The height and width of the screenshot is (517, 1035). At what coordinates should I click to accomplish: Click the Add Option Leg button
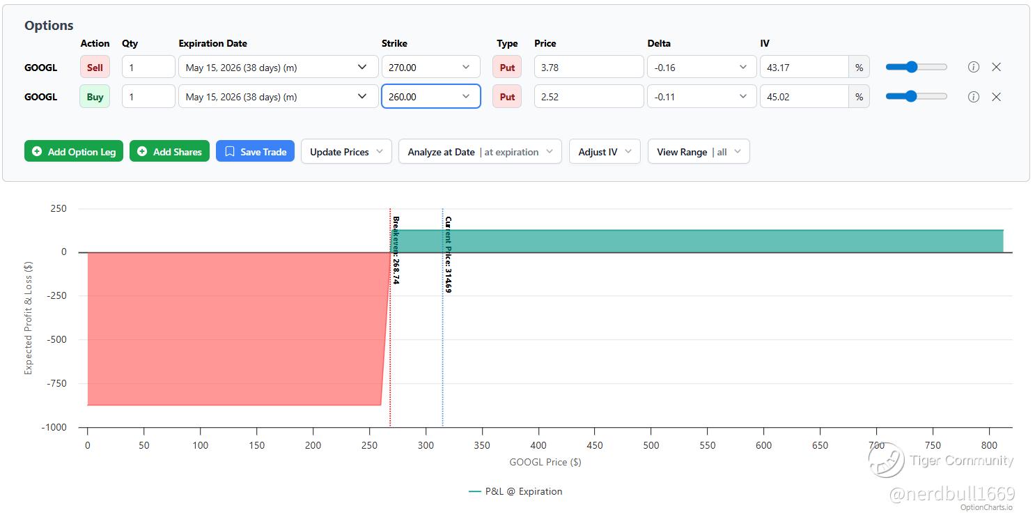74,152
